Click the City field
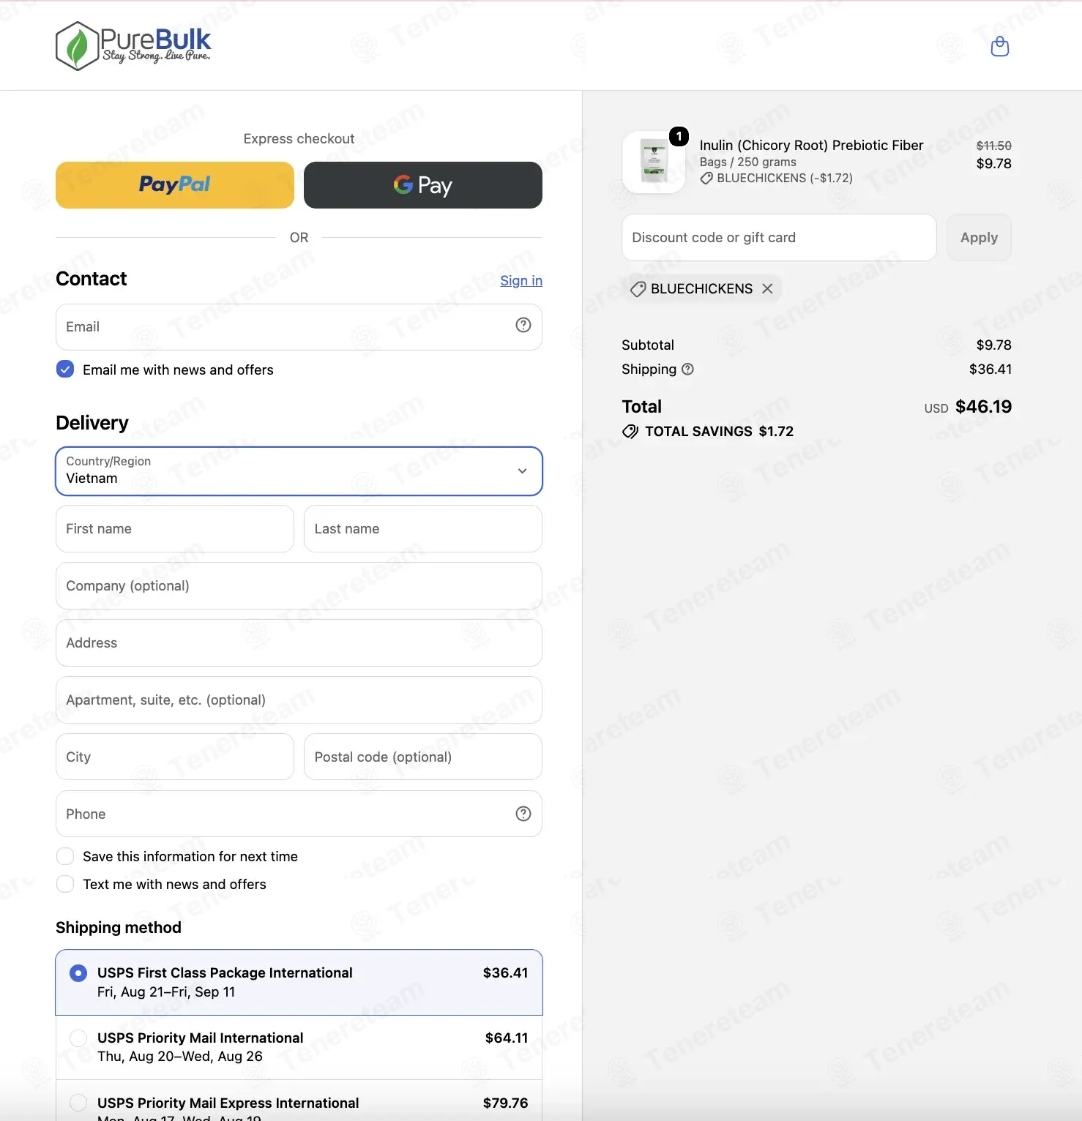 (x=175, y=757)
